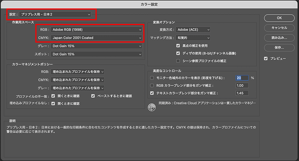Click the カラーマネジメントポリシー section label

(33, 64)
